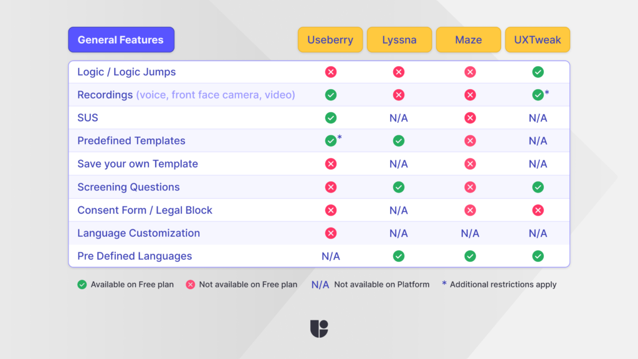Select the red X for Lyssna Recordings
Screen dimensions: 638x359
[x=399, y=95]
